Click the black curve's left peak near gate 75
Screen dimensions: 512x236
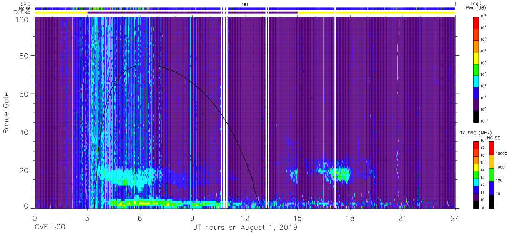click(x=135, y=66)
